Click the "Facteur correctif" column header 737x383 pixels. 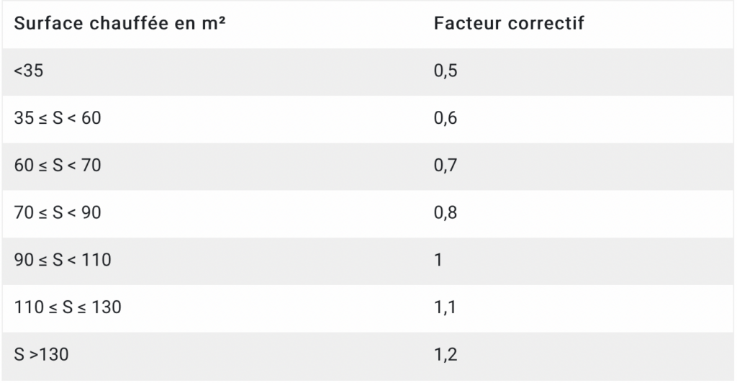click(509, 24)
